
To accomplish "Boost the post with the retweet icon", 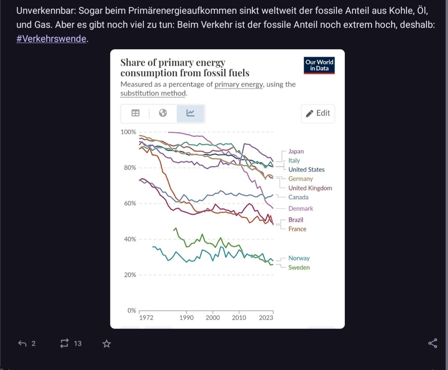I will coord(64,343).
